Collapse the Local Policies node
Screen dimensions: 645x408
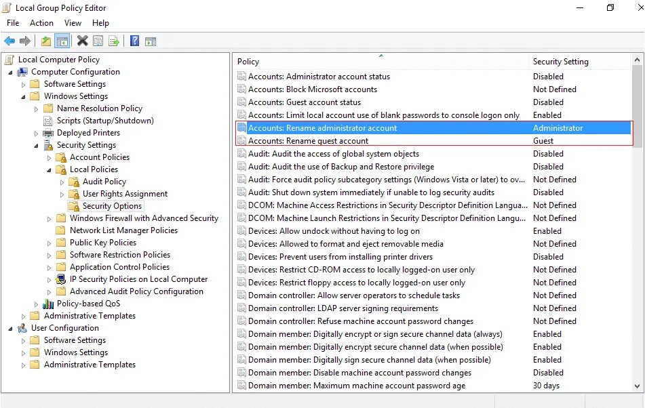[49, 170]
